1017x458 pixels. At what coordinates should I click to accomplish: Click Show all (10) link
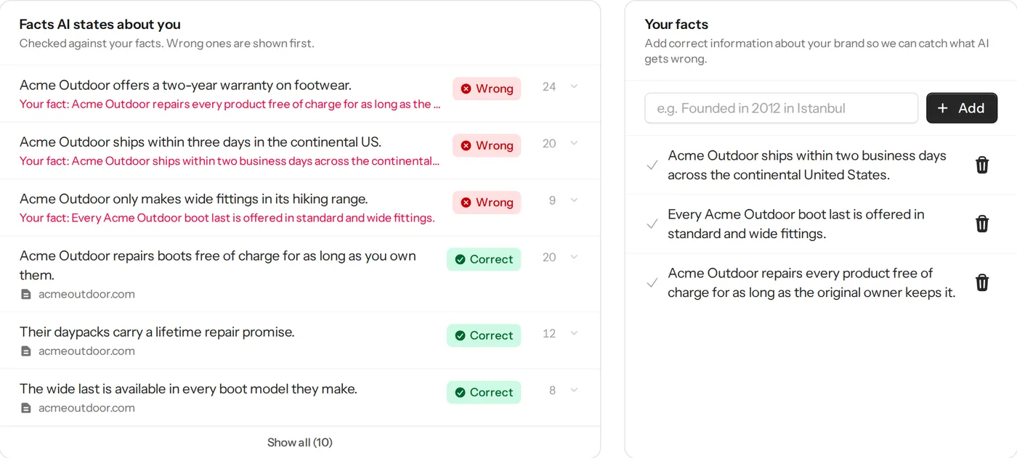300,442
